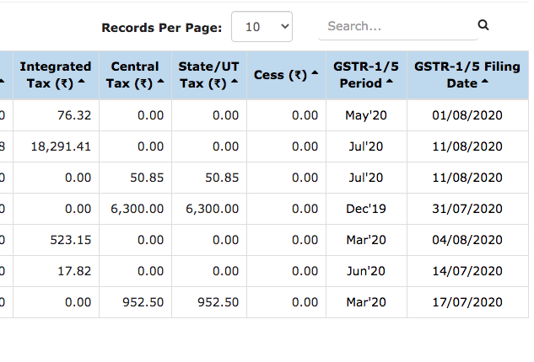This screenshot has width=534, height=362.
Task: Click the 50.85 Central Tax cell
Action: (x=135, y=178)
